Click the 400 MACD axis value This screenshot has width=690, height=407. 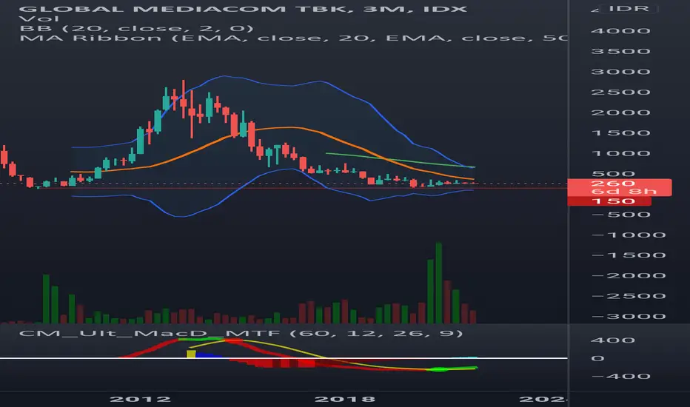tap(613, 340)
